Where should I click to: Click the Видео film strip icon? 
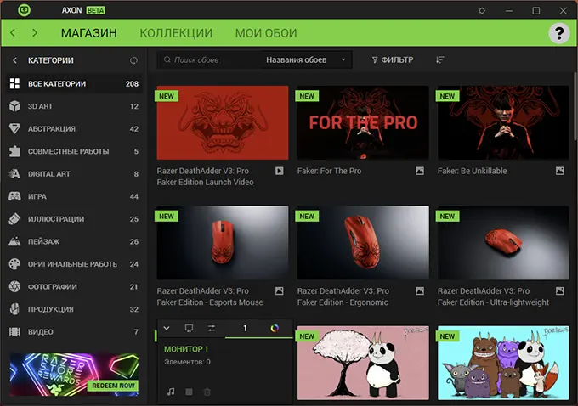[14, 331]
